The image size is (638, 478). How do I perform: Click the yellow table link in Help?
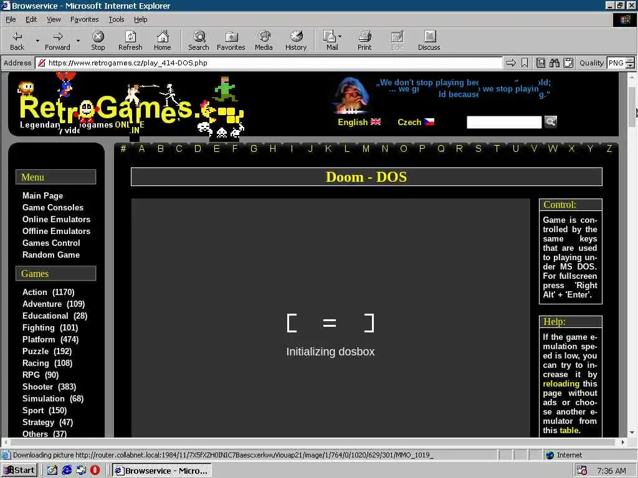pyautogui.click(x=569, y=431)
